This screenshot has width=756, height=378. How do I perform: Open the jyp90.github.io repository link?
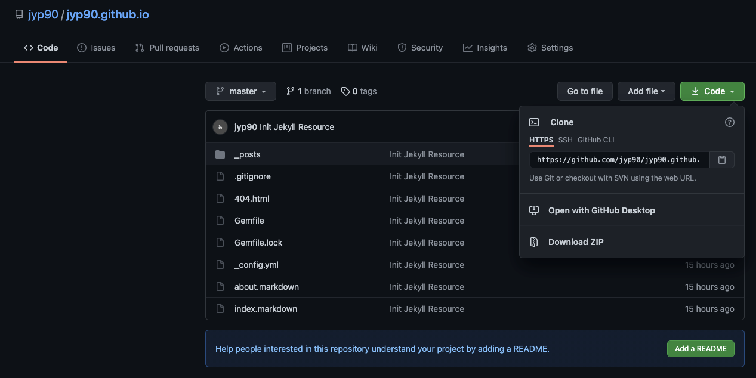click(107, 14)
